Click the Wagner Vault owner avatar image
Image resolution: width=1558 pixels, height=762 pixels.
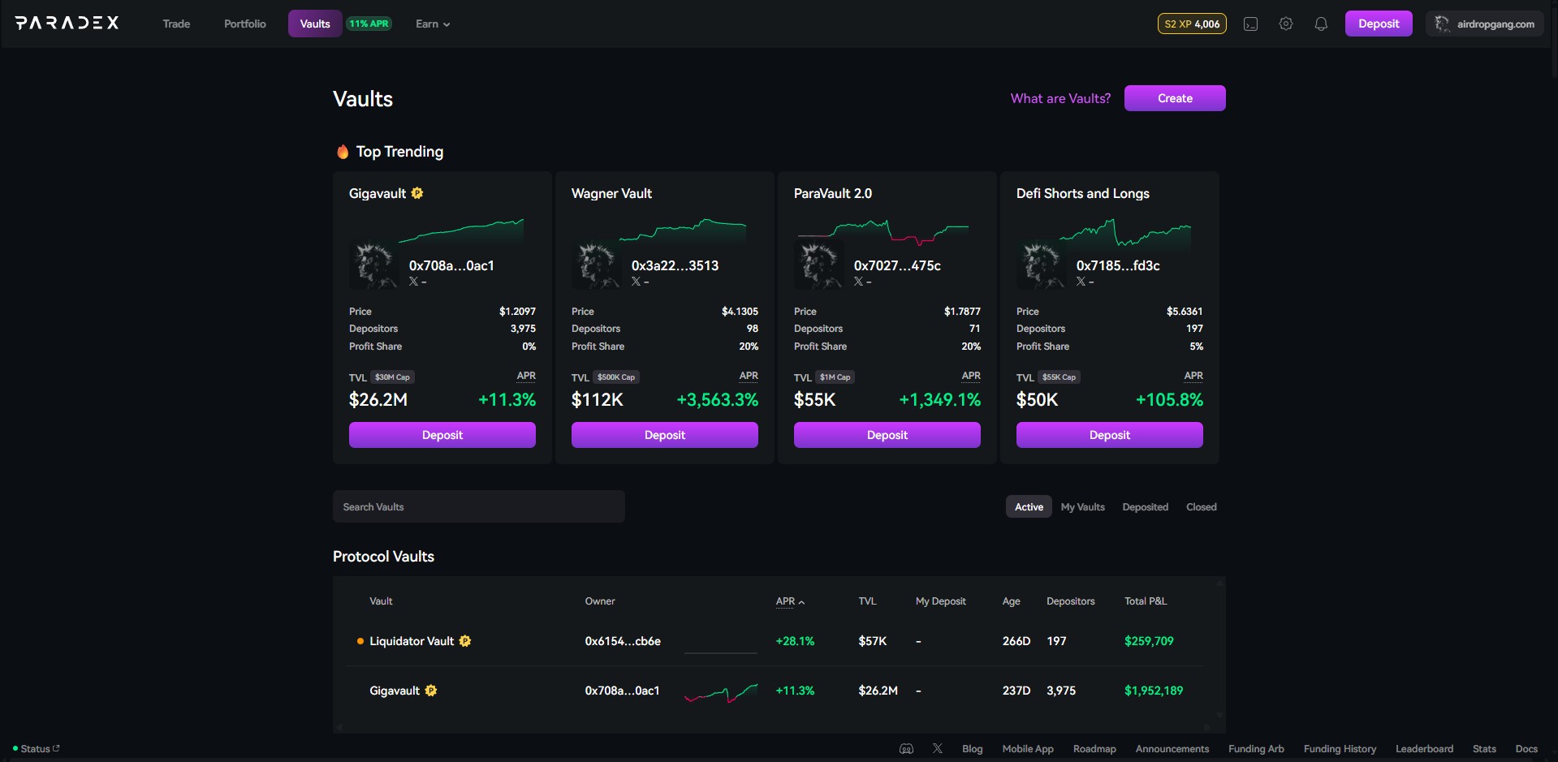click(596, 265)
